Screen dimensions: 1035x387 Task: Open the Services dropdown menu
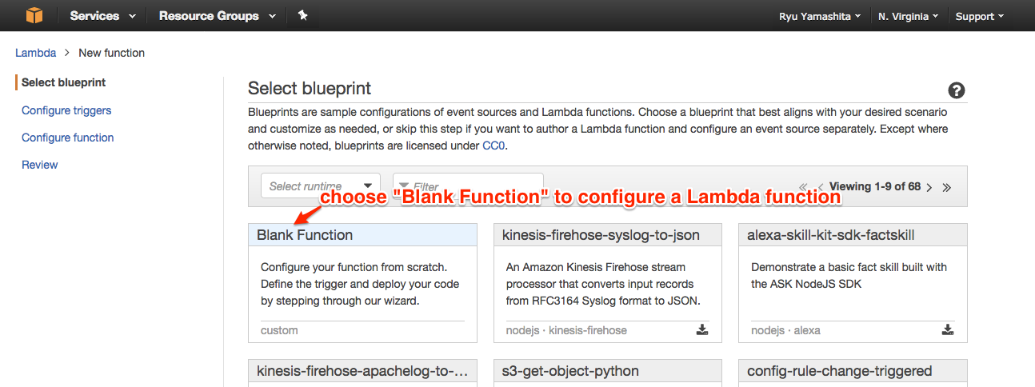tap(102, 16)
